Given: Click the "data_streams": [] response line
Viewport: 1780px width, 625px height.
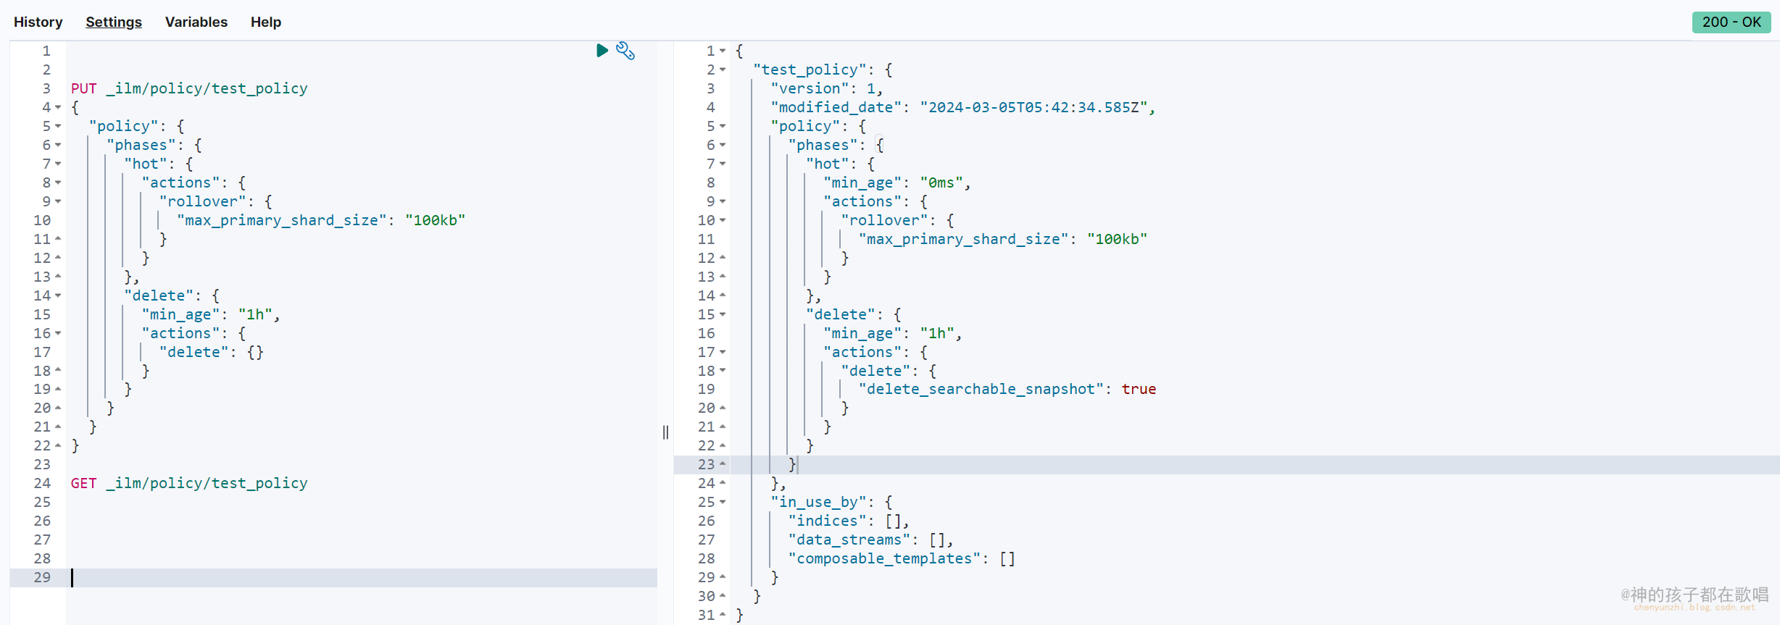Looking at the screenshot, I should click(870, 540).
